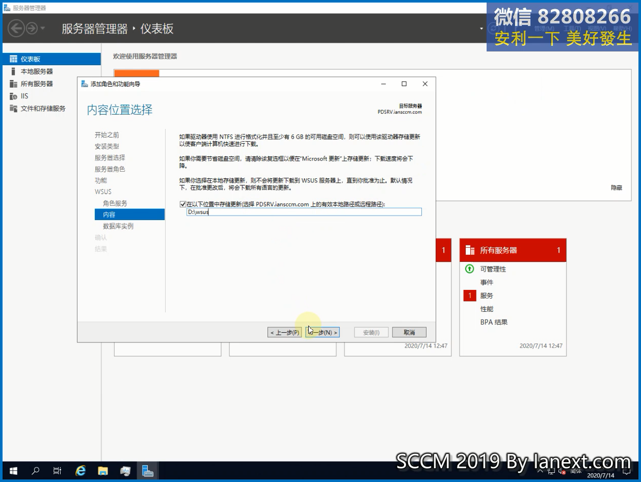641x482 pixels.
Task: Open the navigation history dropdown beside the forward arrow
Action: point(43,29)
